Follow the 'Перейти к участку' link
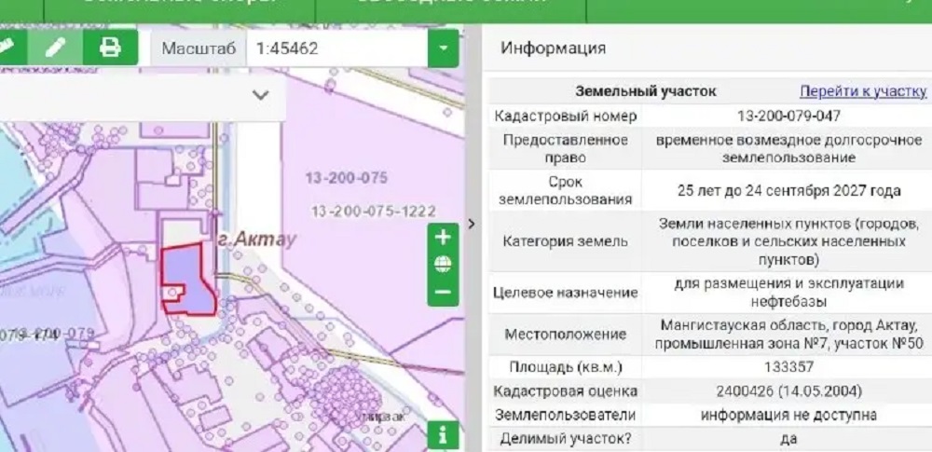 tap(863, 91)
